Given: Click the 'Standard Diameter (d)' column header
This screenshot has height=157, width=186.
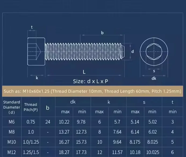Looking at the screenshot, I should 12,107.
